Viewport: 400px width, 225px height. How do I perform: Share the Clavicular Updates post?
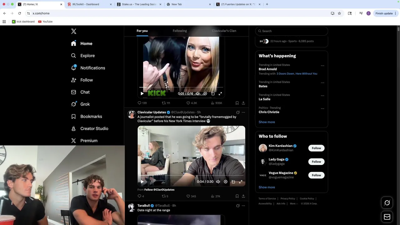[x=243, y=196]
